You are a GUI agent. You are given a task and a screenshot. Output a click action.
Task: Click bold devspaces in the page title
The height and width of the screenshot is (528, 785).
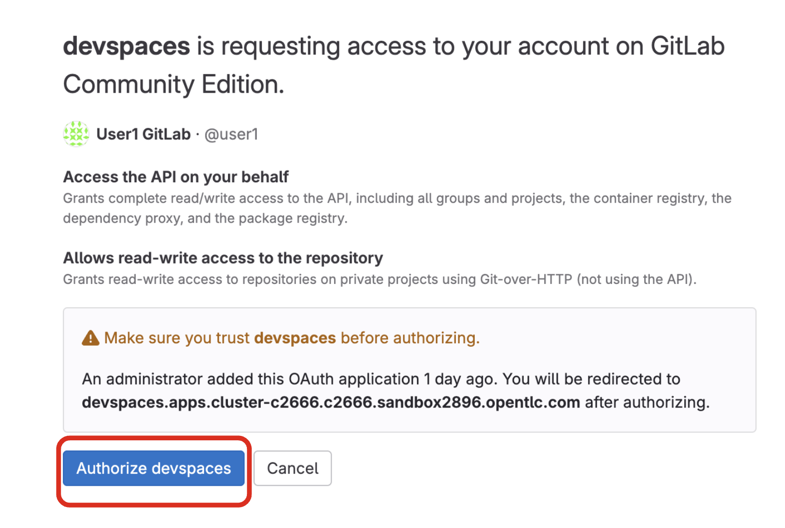(x=126, y=46)
